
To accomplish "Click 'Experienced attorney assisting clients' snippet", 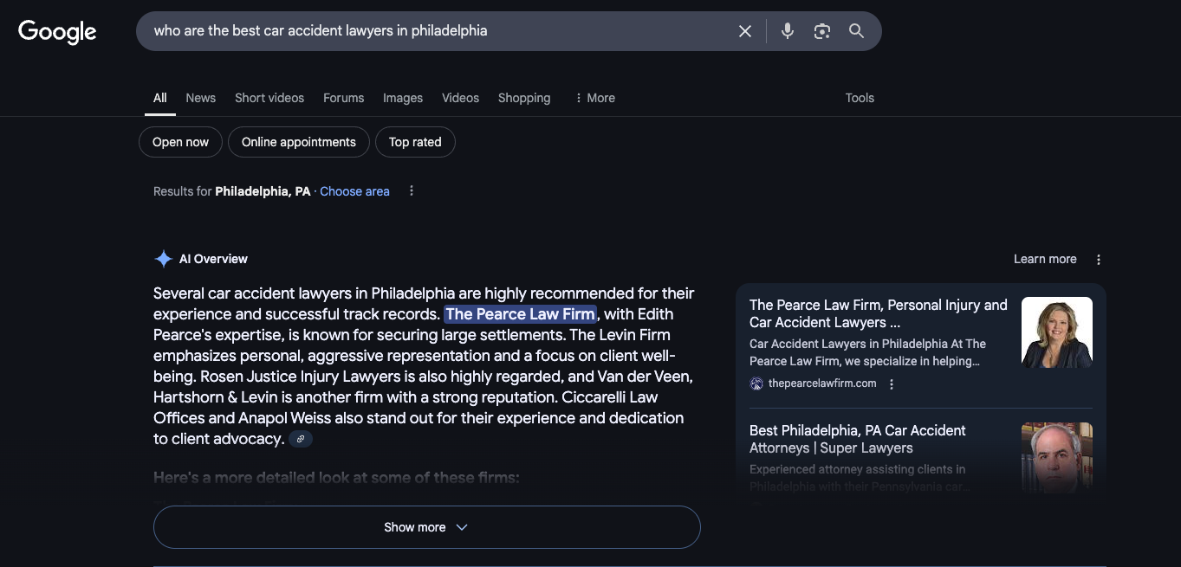I will [860, 478].
